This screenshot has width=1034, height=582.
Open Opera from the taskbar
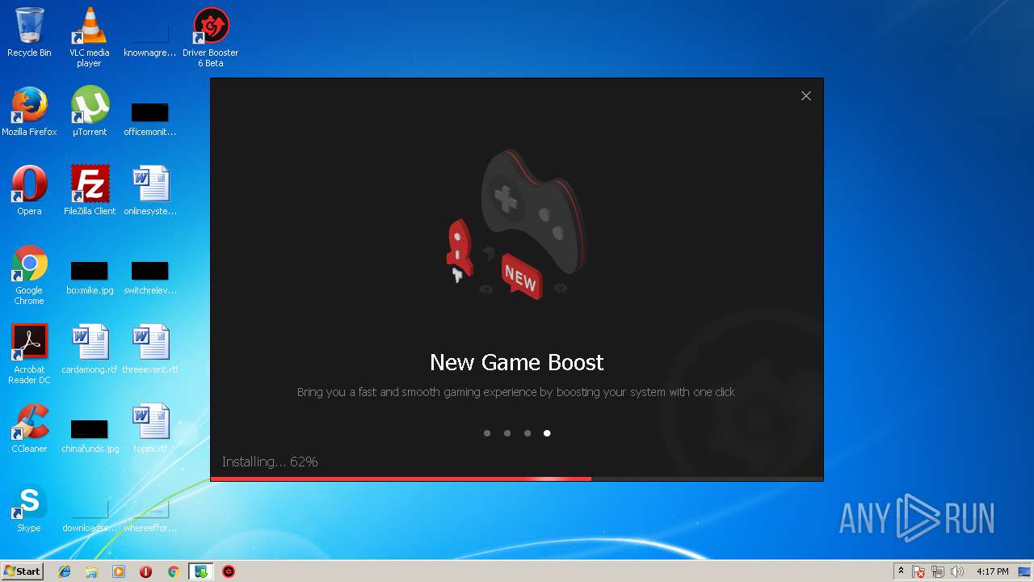point(146,571)
